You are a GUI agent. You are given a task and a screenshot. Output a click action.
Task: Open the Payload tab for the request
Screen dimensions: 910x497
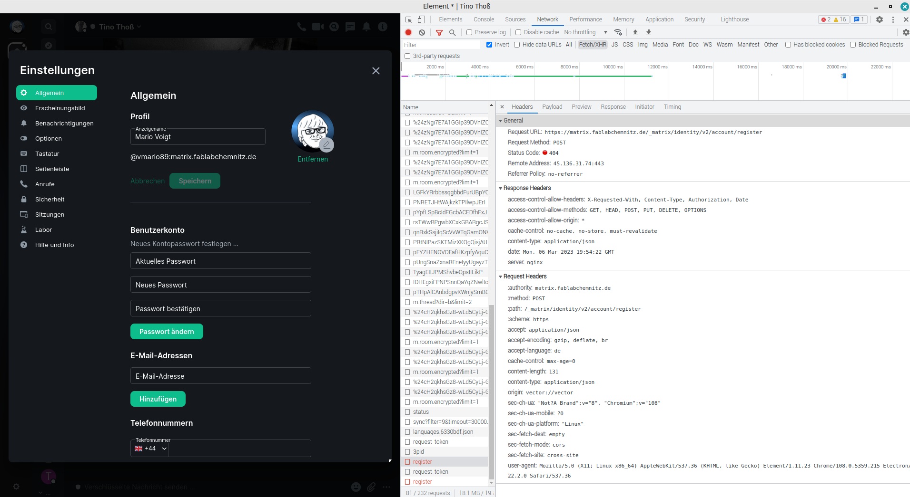(x=552, y=107)
